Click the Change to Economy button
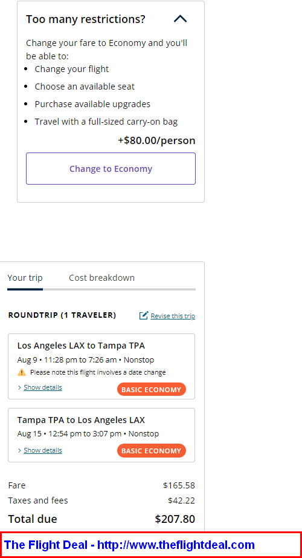 click(111, 169)
